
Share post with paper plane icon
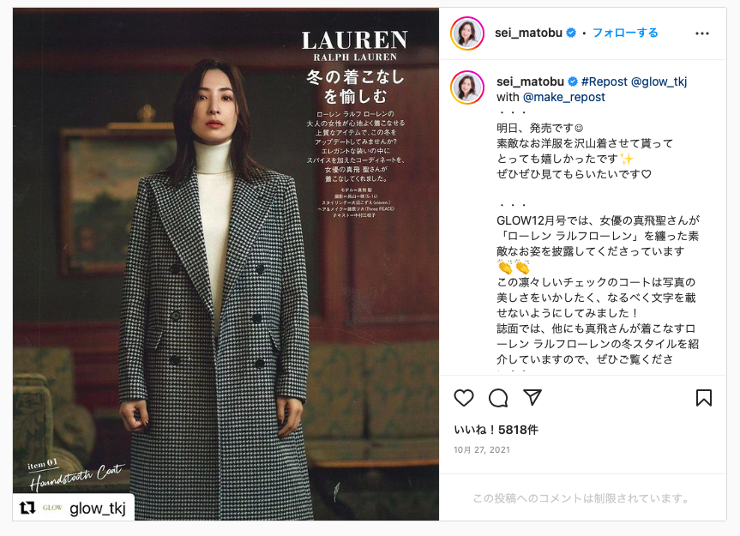(532, 397)
